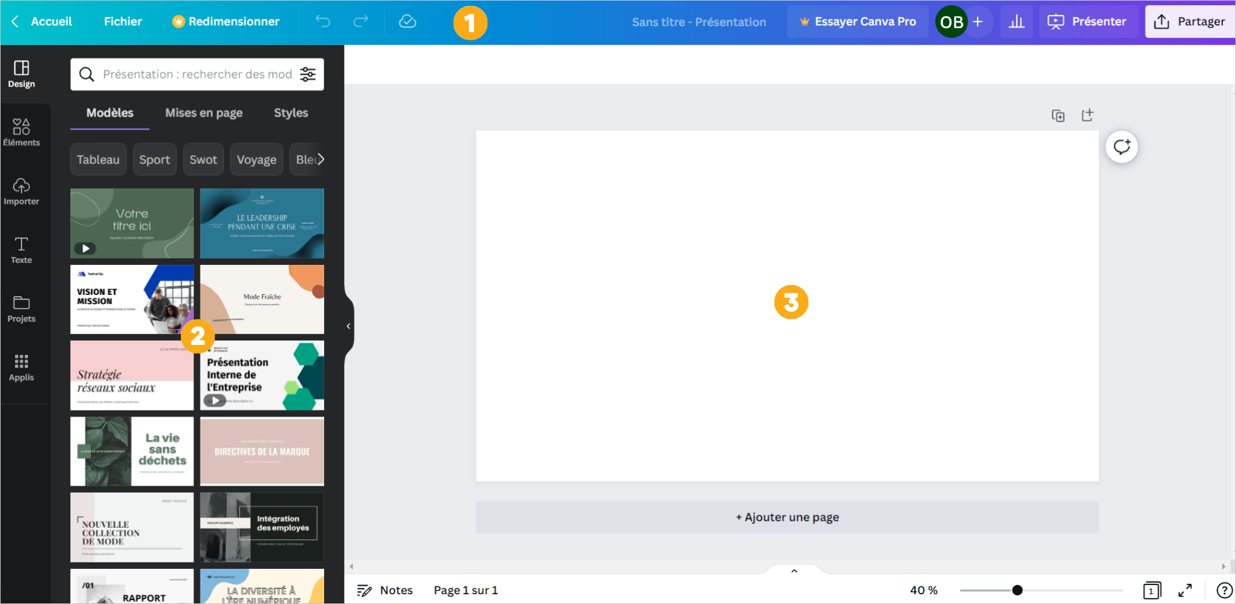Viewport: 1236px width, 604px height.
Task: Click the undo arrow icon
Action: pyautogui.click(x=322, y=21)
